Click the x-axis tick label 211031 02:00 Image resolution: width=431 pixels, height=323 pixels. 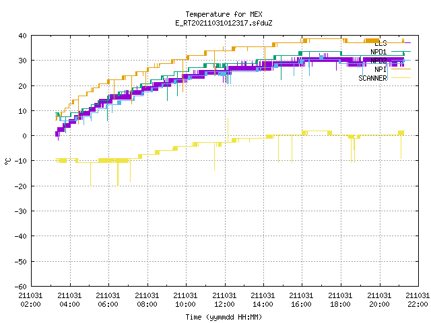pyautogui.click(x=30, y=300)
